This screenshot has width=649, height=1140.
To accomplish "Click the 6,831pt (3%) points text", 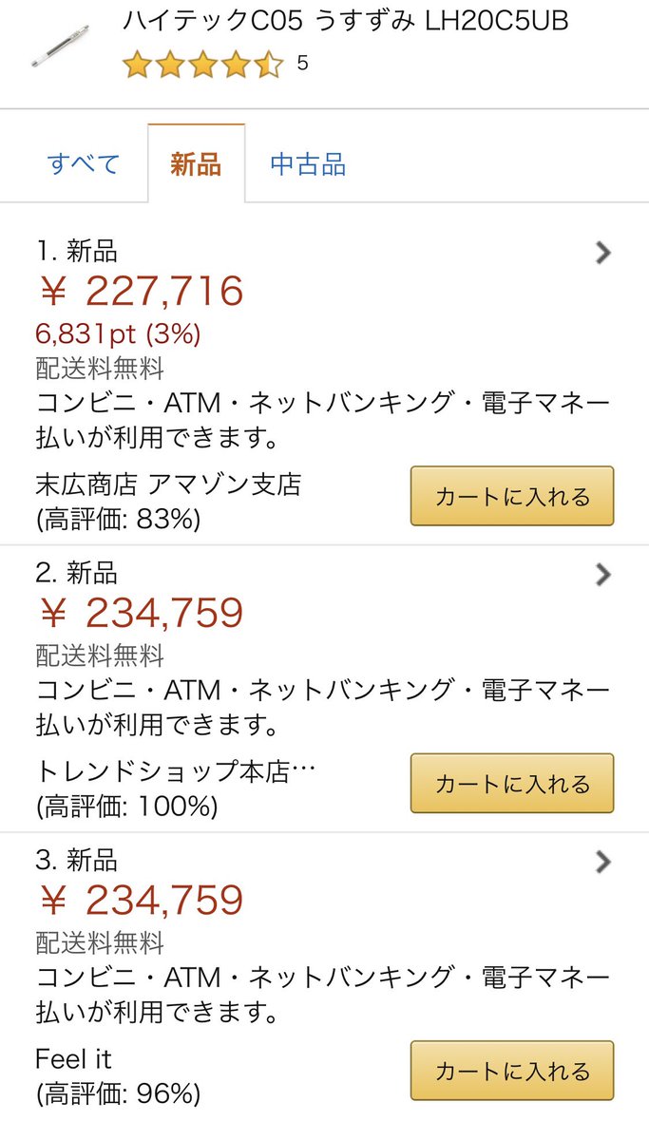I will 118,334.
